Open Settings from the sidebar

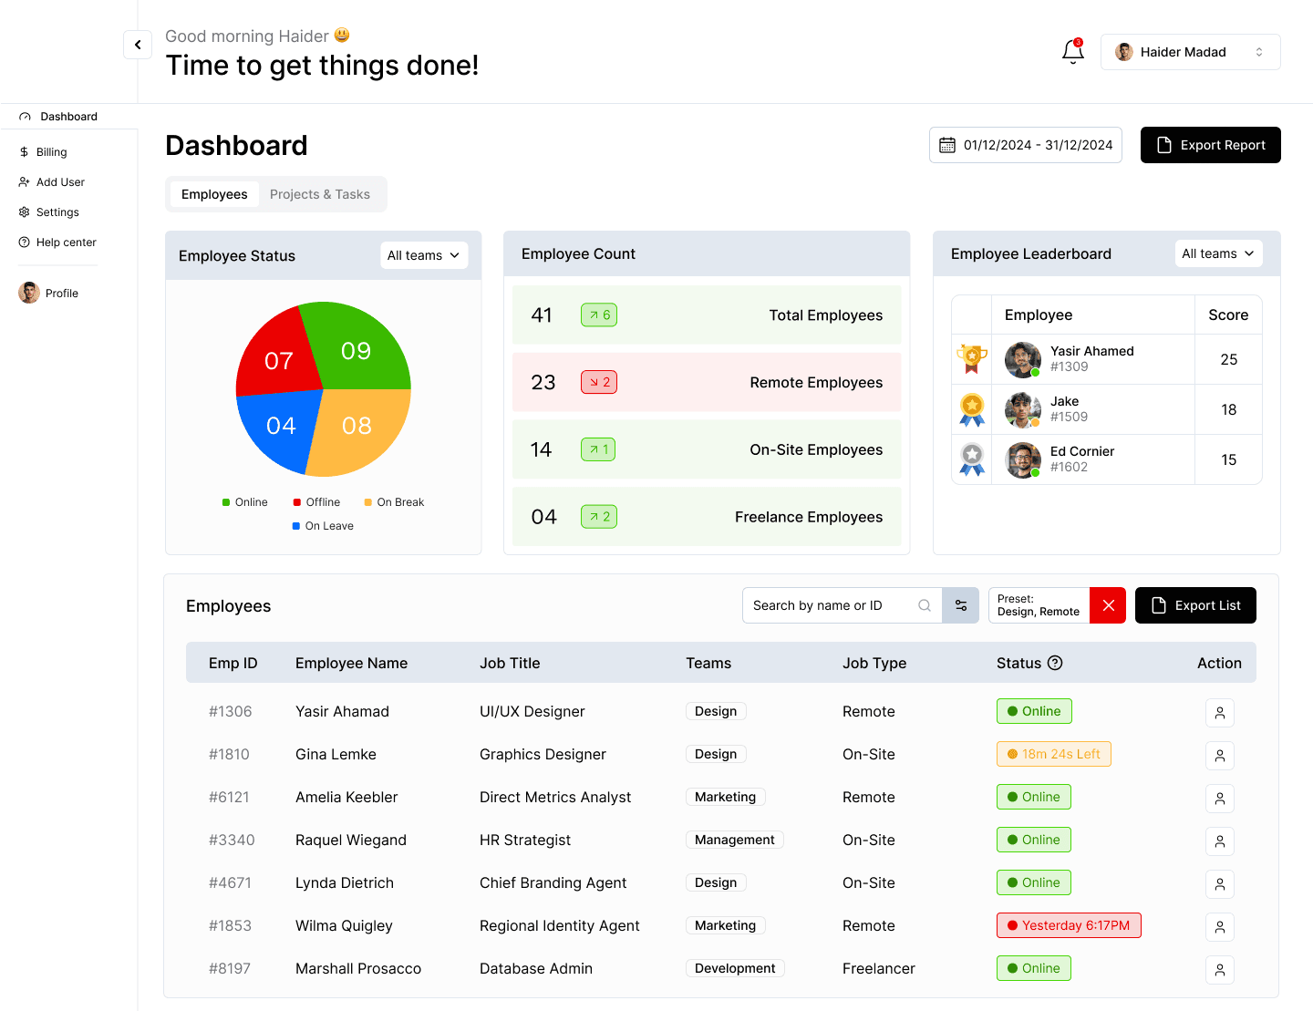click(x=57, y=212)
